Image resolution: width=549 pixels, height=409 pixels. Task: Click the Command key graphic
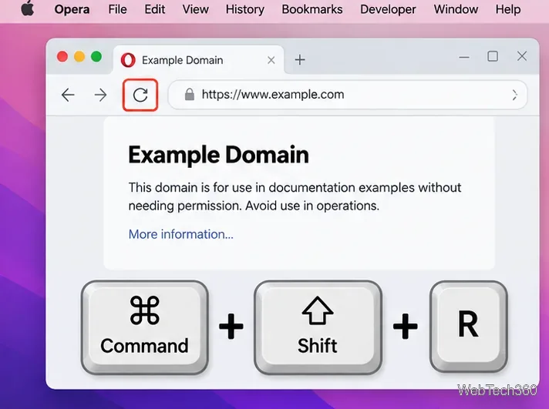(x=145, y=327)
